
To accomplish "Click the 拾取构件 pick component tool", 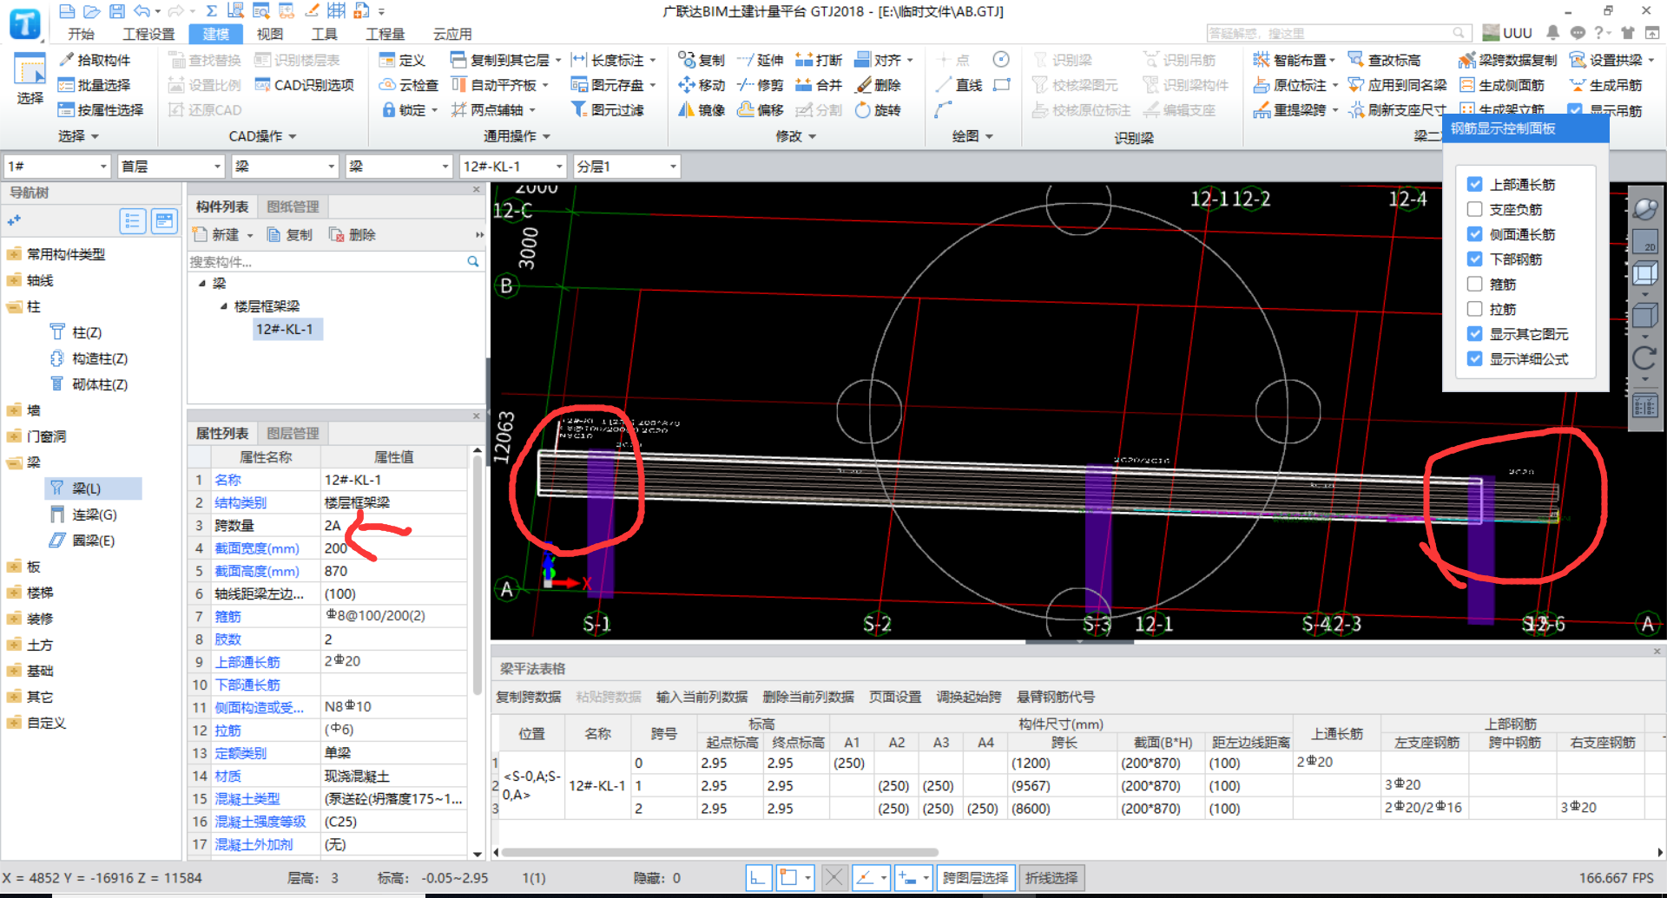I will [x=94, y=60].
